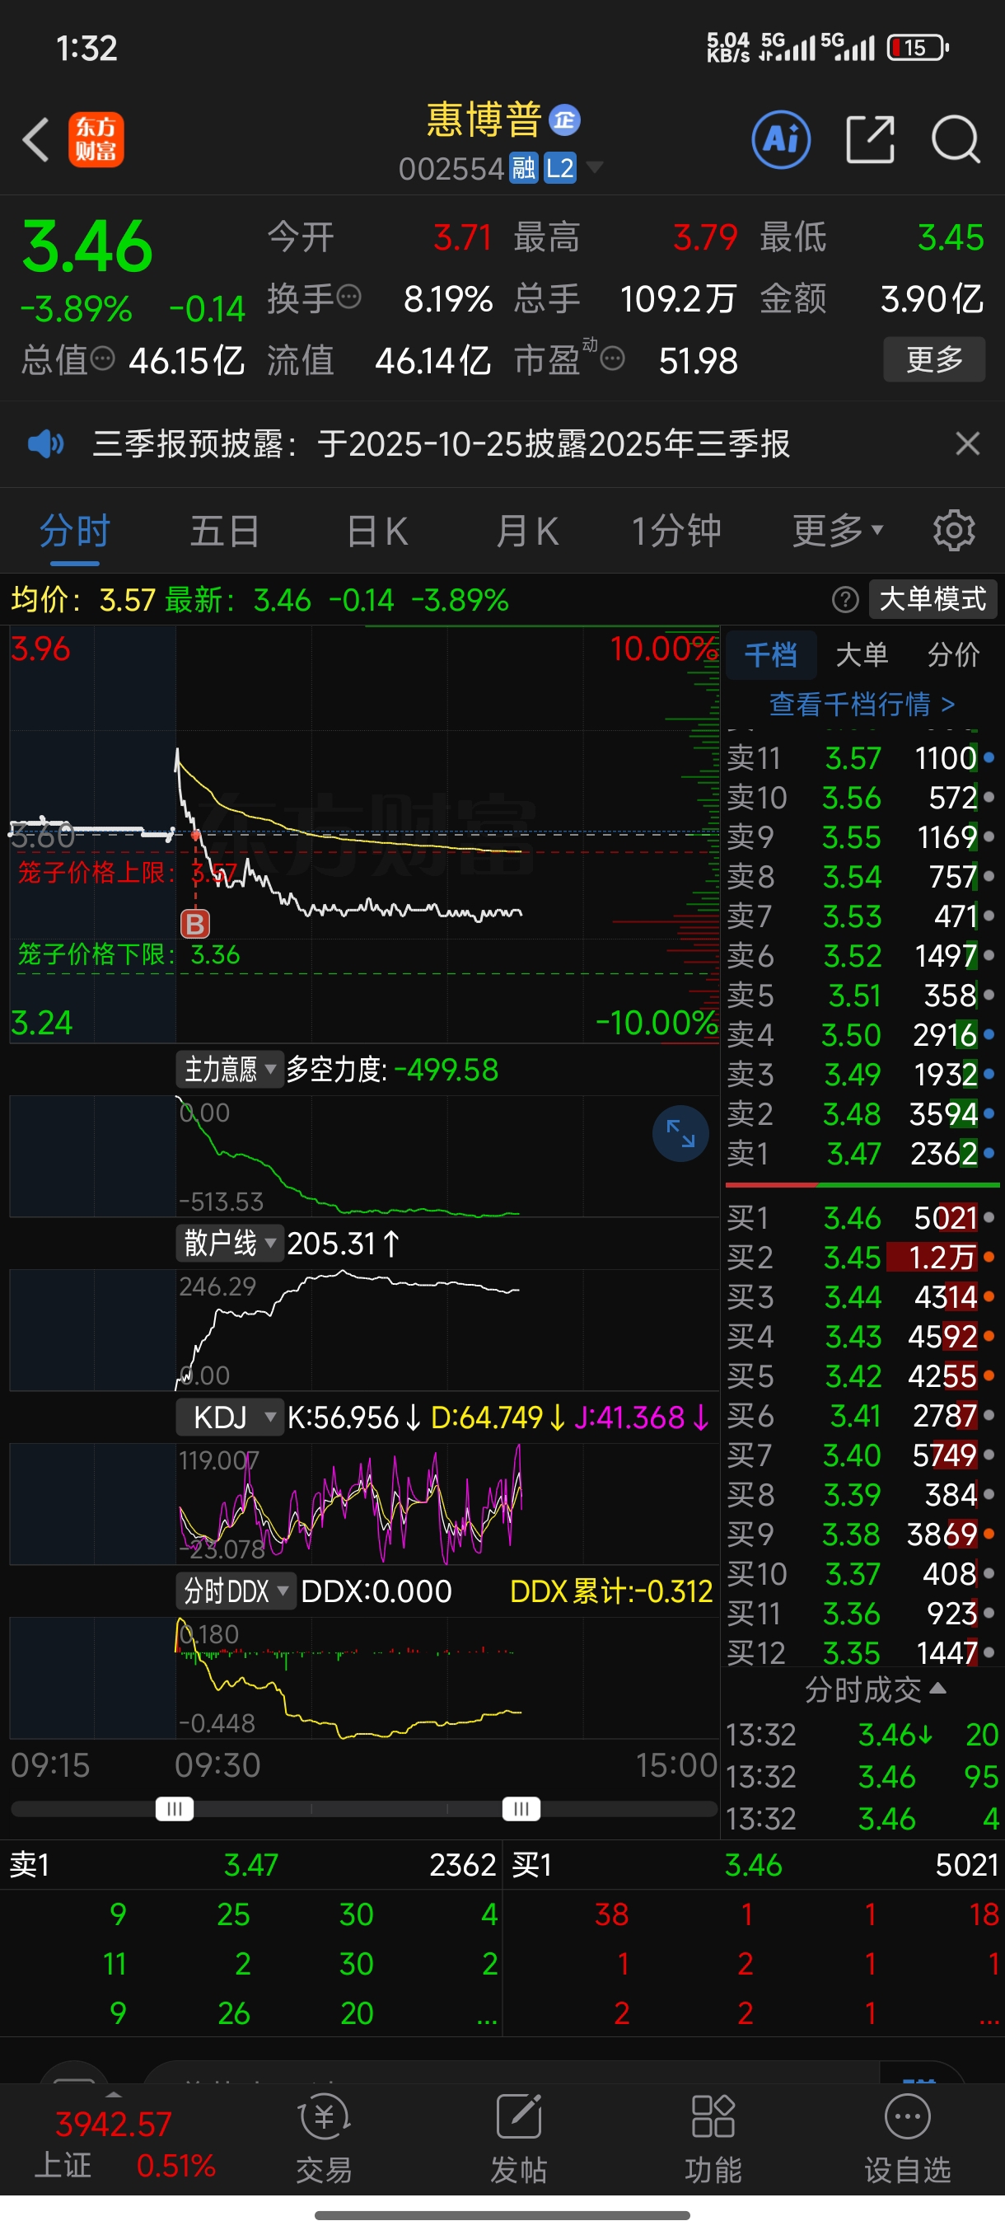Tap the bottom 卖1 3.47 2362 summary
The height and width of the screenshot is (2235, 1005).
(x=251, y=1866)
